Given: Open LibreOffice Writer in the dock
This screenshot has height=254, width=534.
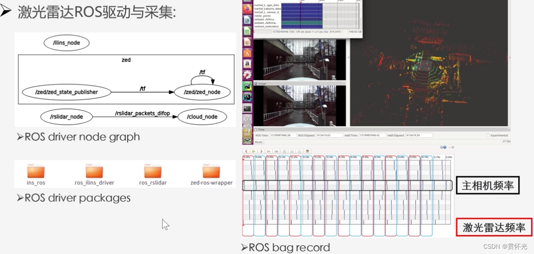Looking at the screenshot, I should pos(247,20).
